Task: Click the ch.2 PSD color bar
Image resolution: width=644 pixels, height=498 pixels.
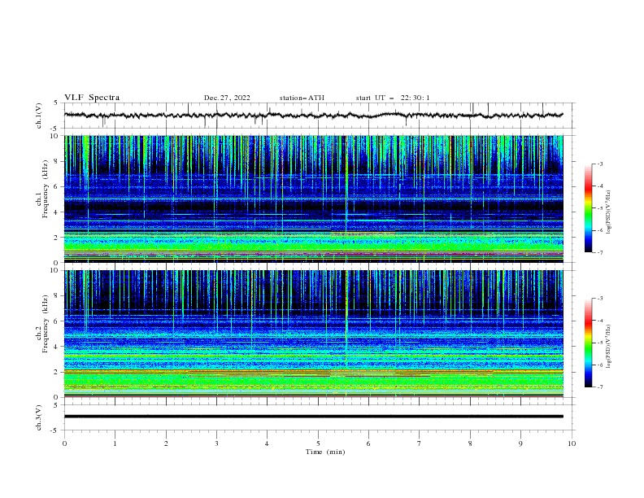Action: pyautogui.click(x=588, y=343)
